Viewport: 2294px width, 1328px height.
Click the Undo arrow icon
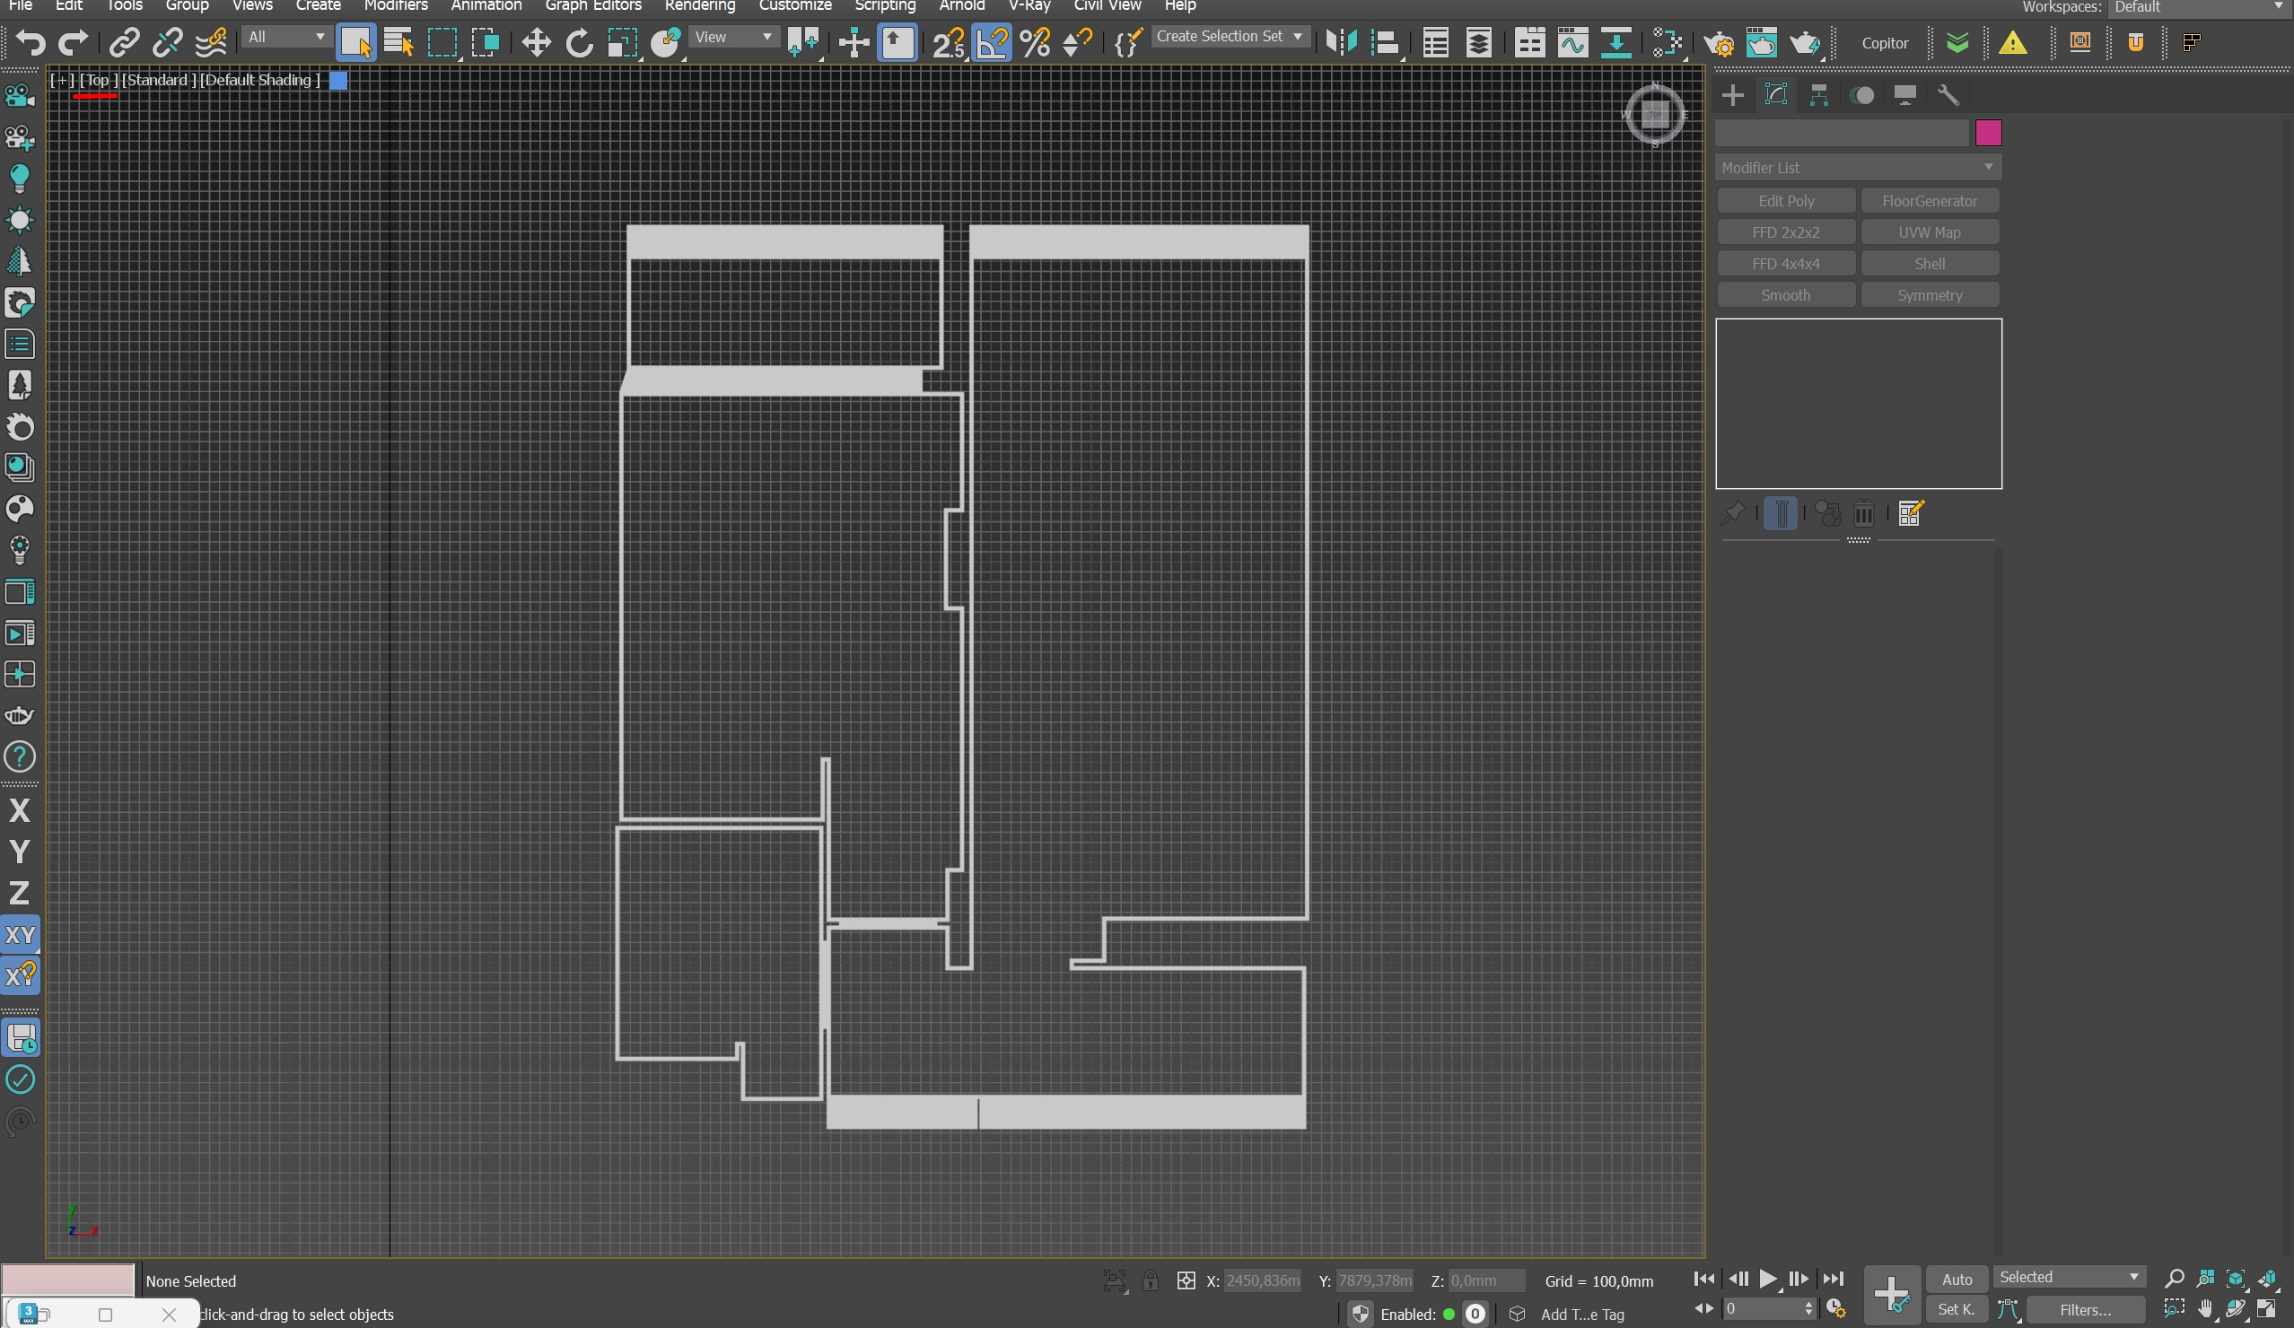[x=31, y=43]
